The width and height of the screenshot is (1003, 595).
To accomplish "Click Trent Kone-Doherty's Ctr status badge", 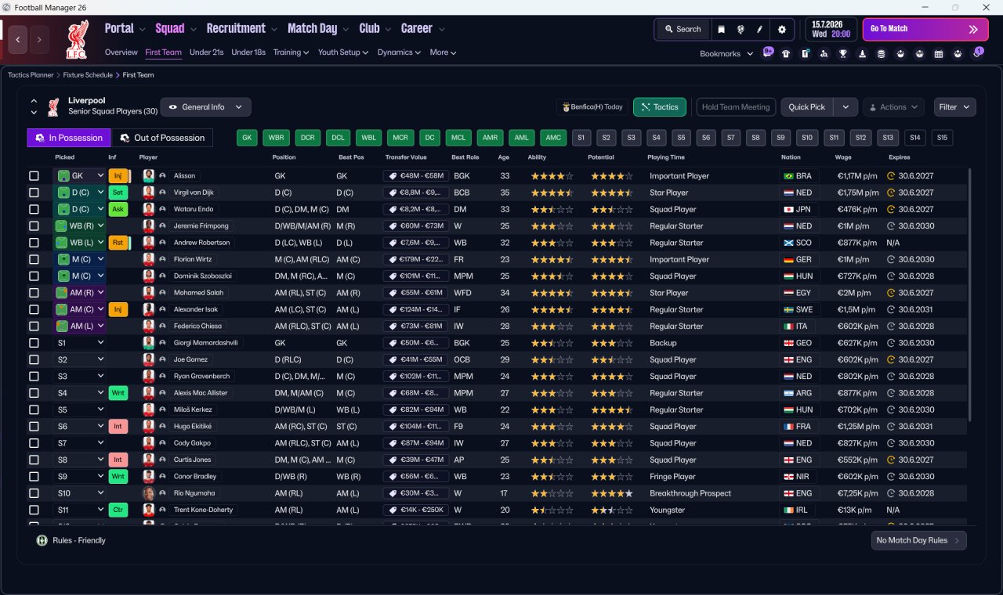I will pos(118,510).
